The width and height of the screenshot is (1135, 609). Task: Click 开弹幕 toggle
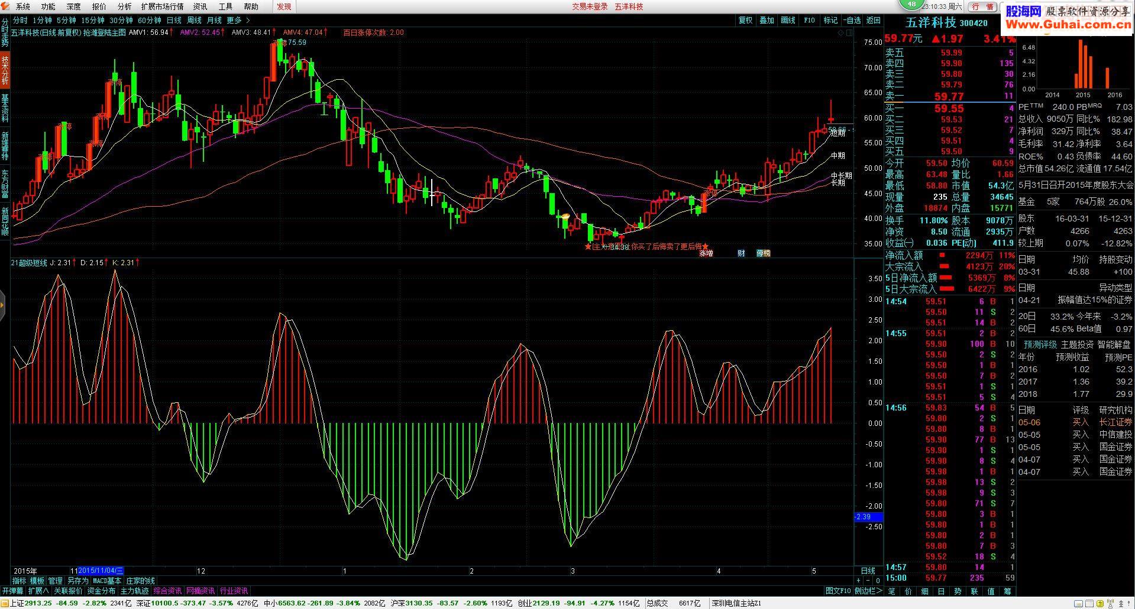coord(12,591)
